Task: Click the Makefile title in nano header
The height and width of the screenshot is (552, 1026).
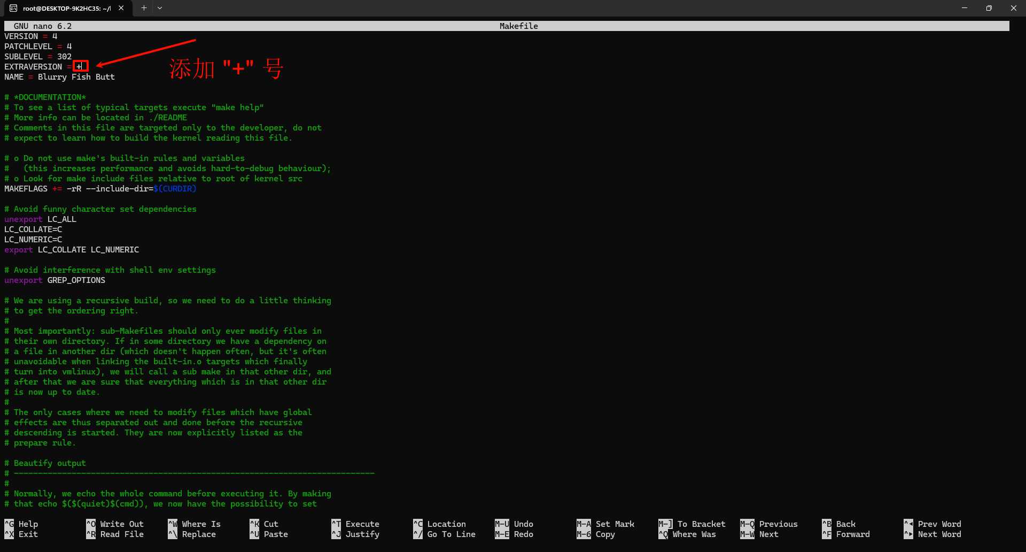Action: pos(518,26)
